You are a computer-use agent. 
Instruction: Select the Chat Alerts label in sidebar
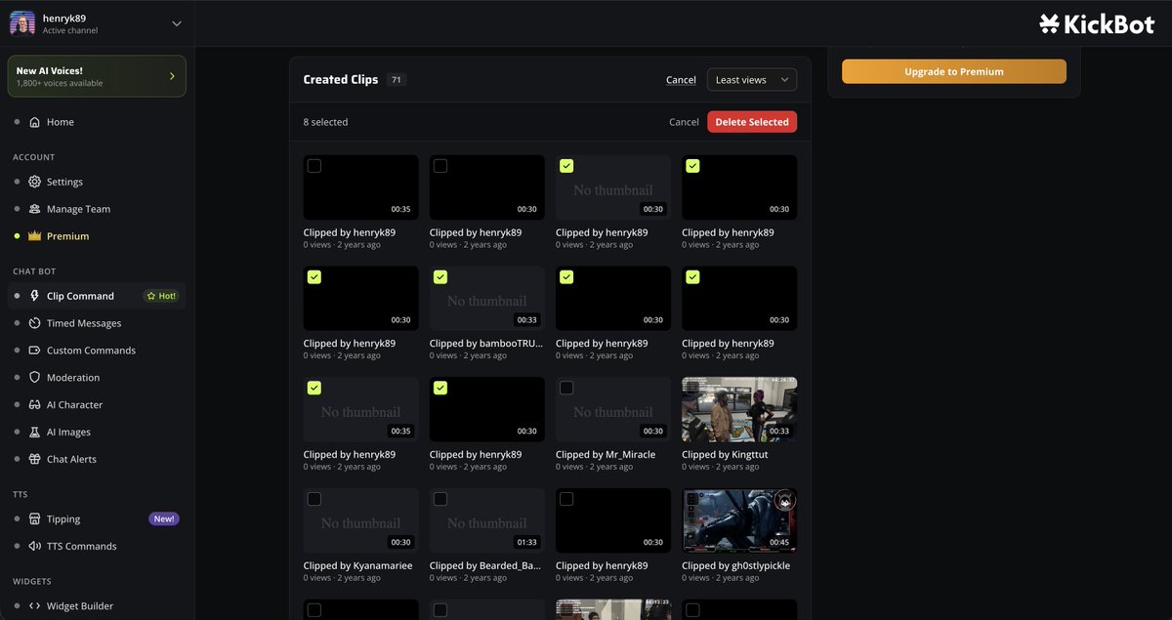pos(71,460)
